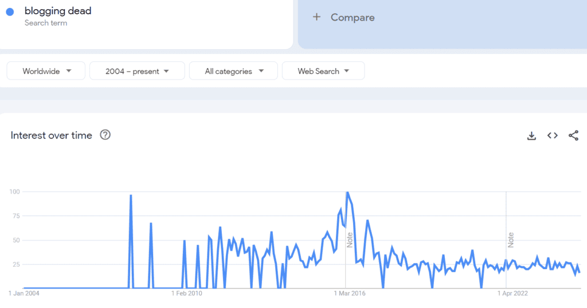Click the share icon for the chart
The height and width of the screenshot is (308, 587).
[573, 136]
